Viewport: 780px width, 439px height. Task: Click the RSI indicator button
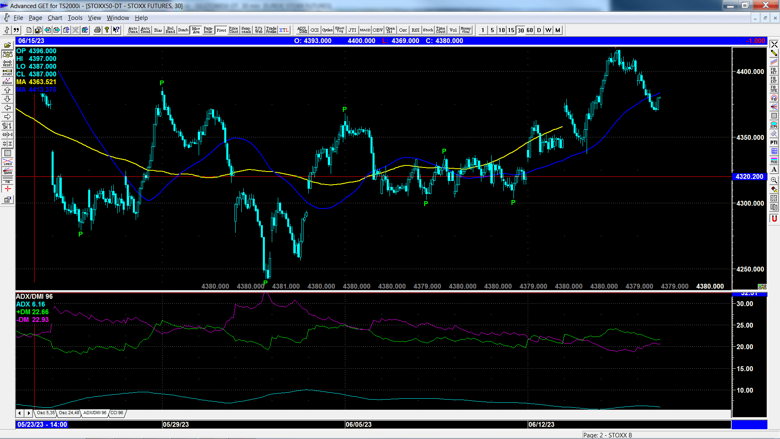click(x=416, y=30)
